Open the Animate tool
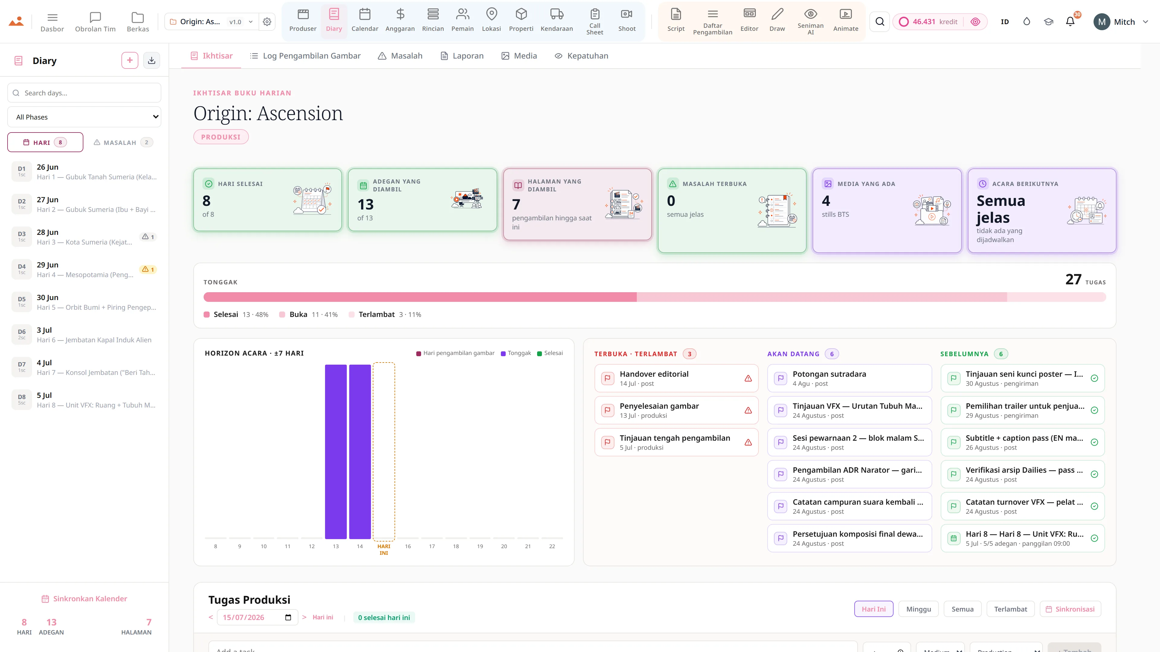Screen dimensions: 1160x652 pos(845,21)
